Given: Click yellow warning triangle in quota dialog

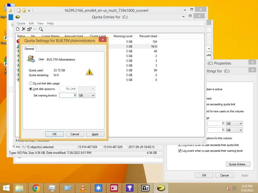Looking at the screenshot, I should 89,72.
